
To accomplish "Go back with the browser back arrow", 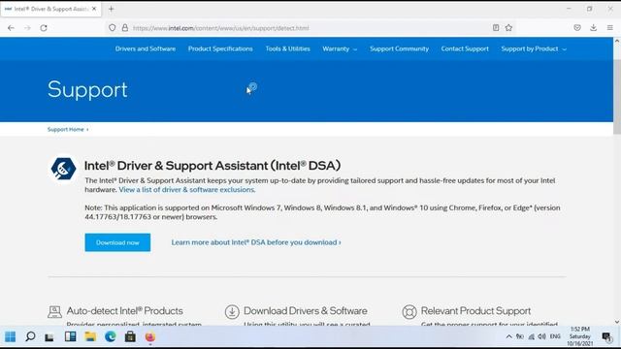I will tap(11, 28).
